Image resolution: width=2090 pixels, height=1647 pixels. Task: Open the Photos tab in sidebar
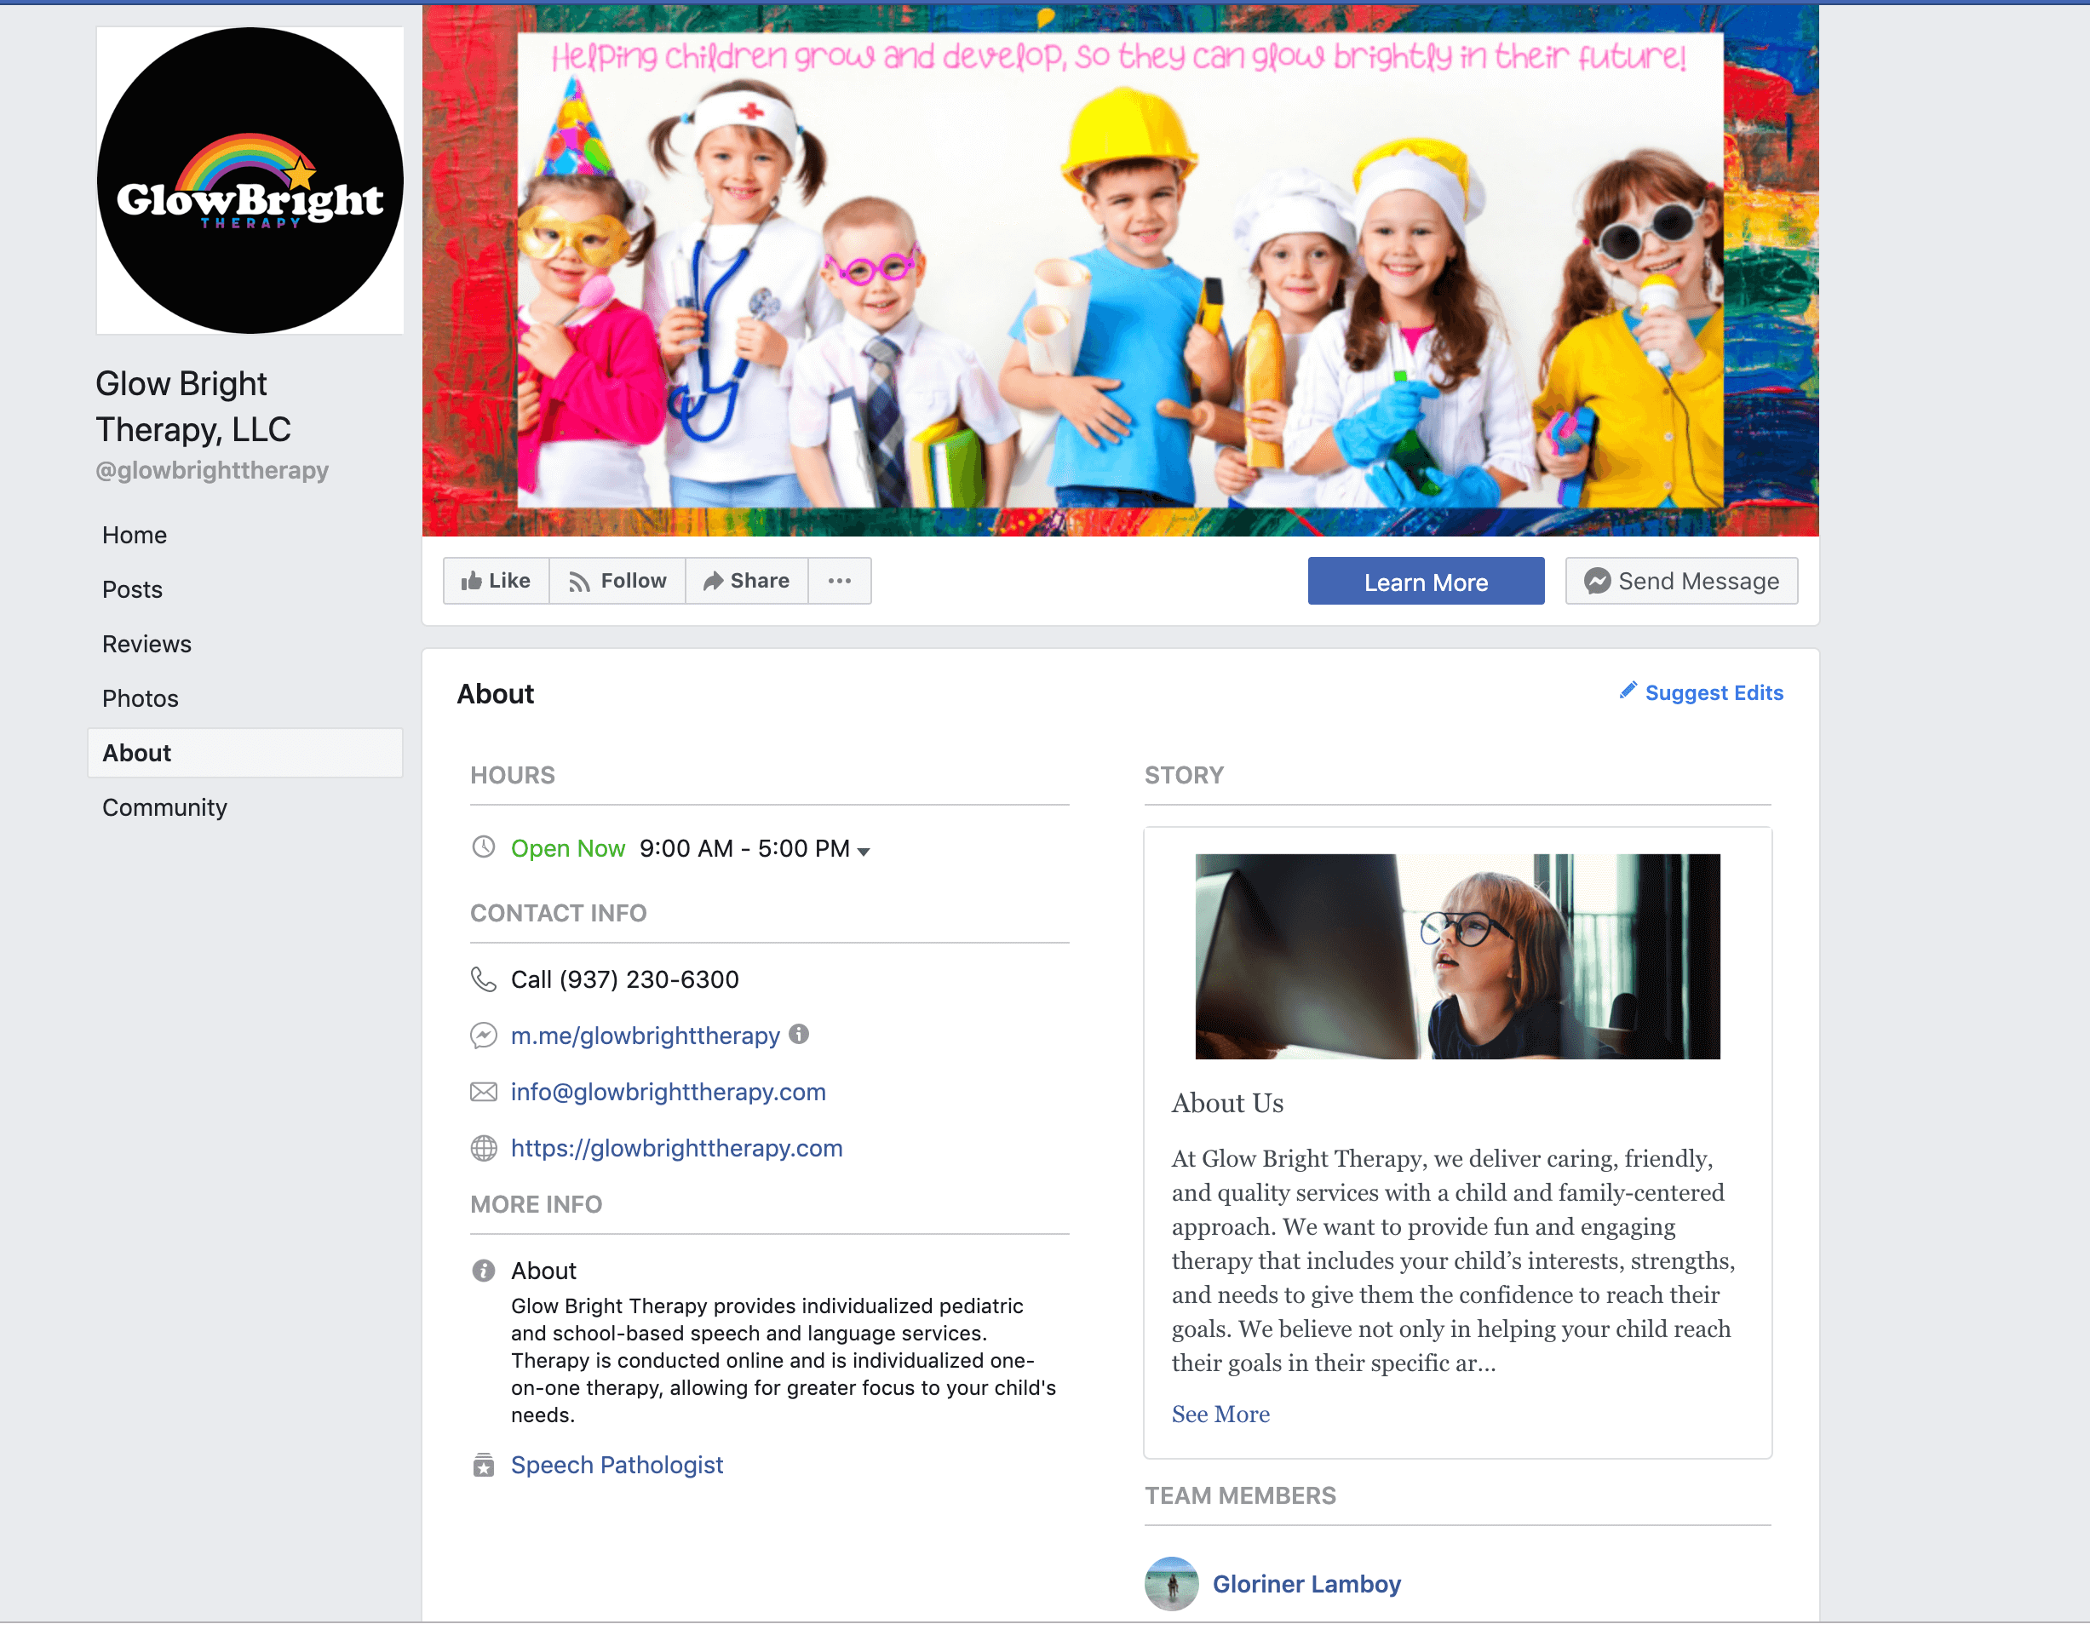tap(140, 698)
